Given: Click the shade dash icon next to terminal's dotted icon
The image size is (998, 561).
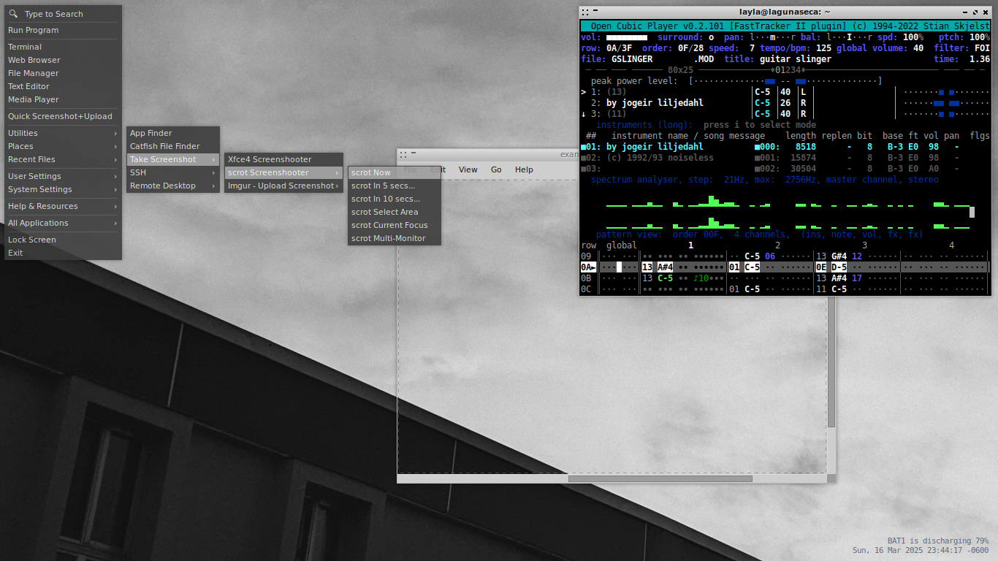Looking at the screenshot, I should click(595, 10).
